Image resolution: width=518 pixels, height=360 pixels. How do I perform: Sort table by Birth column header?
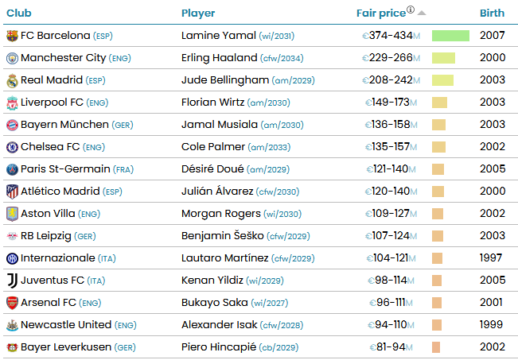click(492, 14)
